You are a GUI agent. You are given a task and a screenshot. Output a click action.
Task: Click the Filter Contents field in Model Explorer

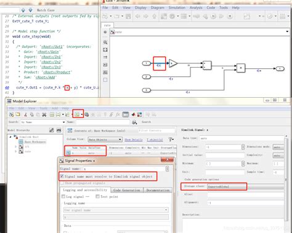coord(156,130)
